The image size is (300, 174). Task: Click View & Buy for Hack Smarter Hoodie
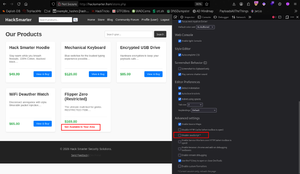pos(43,74)
